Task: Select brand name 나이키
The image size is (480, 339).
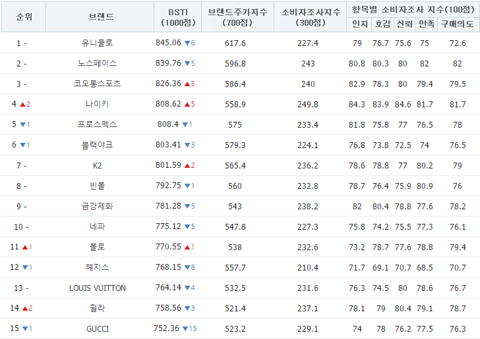Action: coord(98,104)
